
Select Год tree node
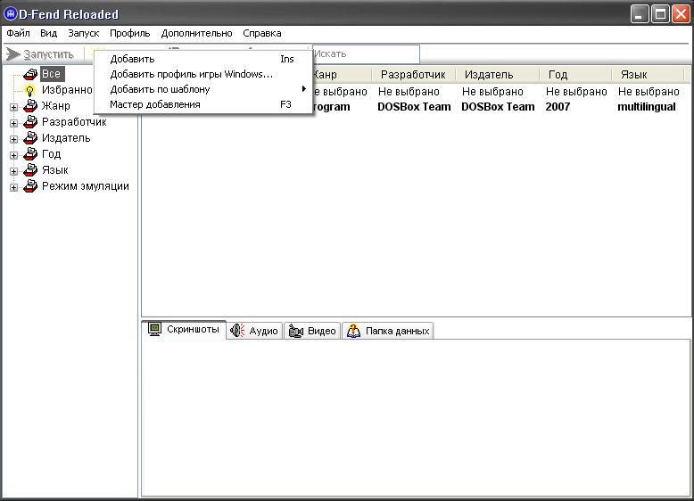[x=51, y=154]
